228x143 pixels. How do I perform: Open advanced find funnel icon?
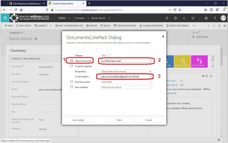tap(193, 18)
